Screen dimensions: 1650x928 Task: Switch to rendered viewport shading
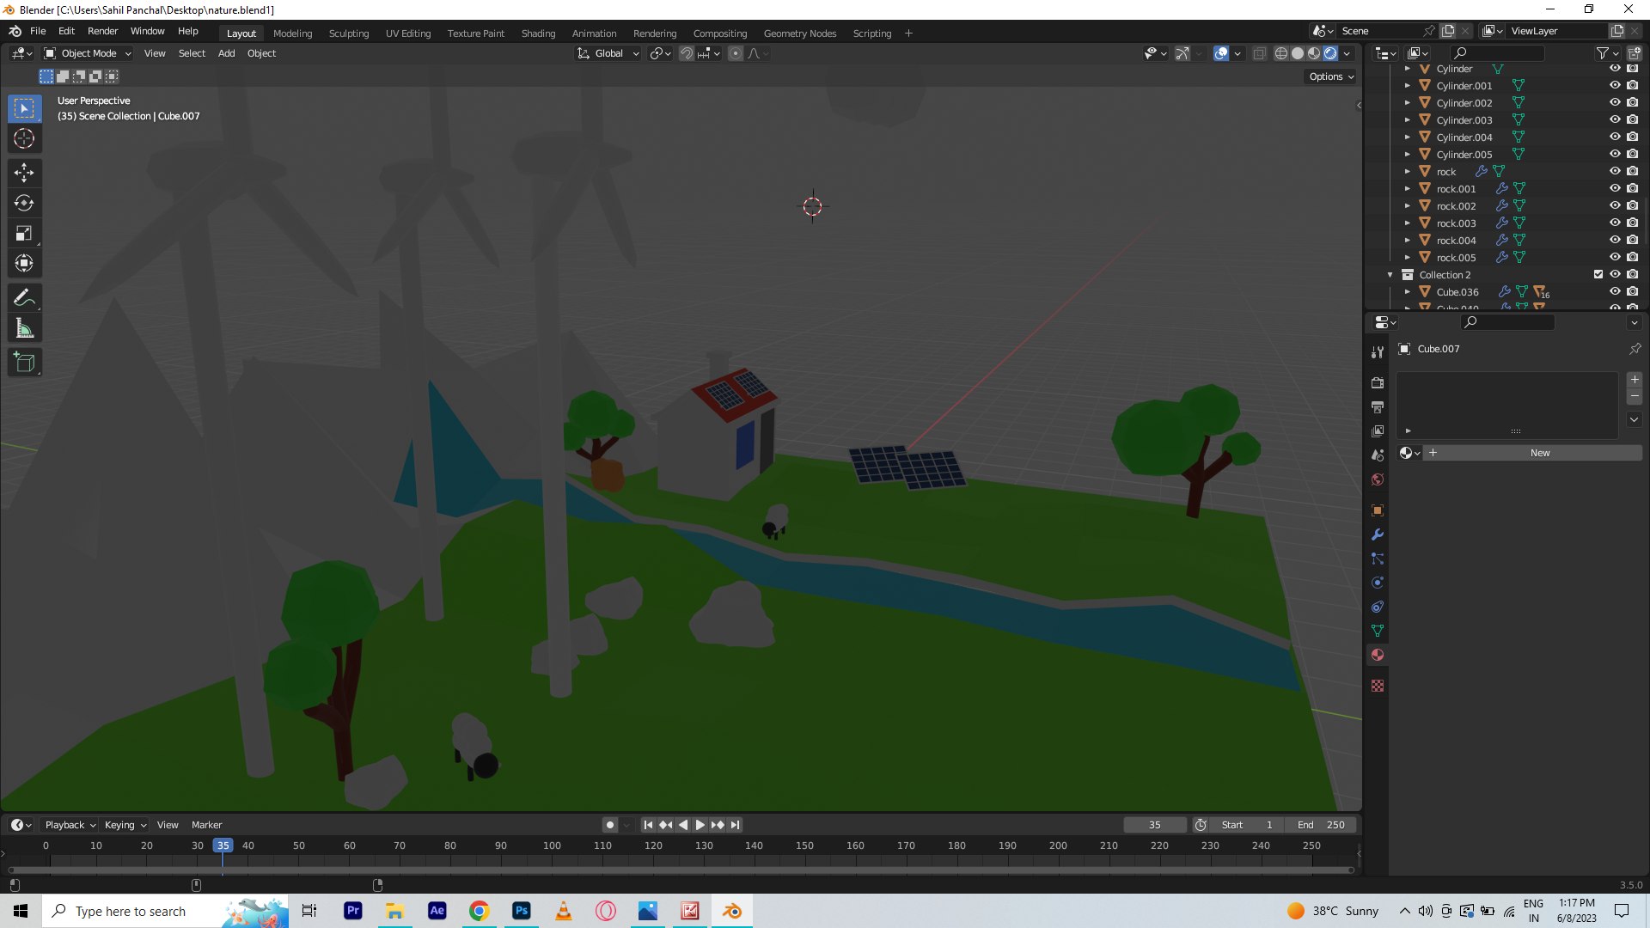click(1330, 53)
